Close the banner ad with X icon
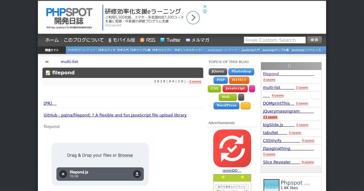 (205, 6)
